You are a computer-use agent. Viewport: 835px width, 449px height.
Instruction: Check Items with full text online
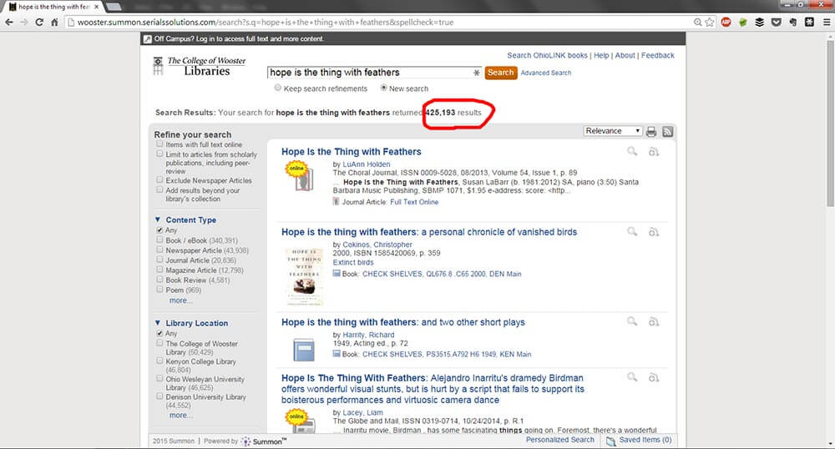159,144
